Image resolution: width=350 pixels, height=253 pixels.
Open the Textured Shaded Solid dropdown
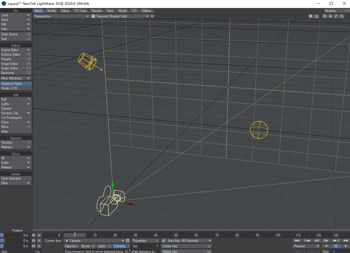(x=120, y=16)
